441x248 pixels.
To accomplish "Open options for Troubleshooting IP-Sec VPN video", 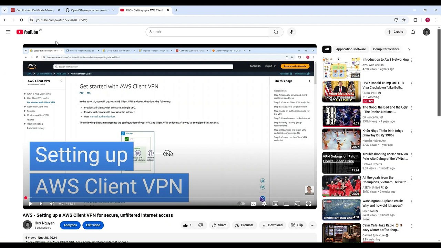I will click(x=412, y=155).
